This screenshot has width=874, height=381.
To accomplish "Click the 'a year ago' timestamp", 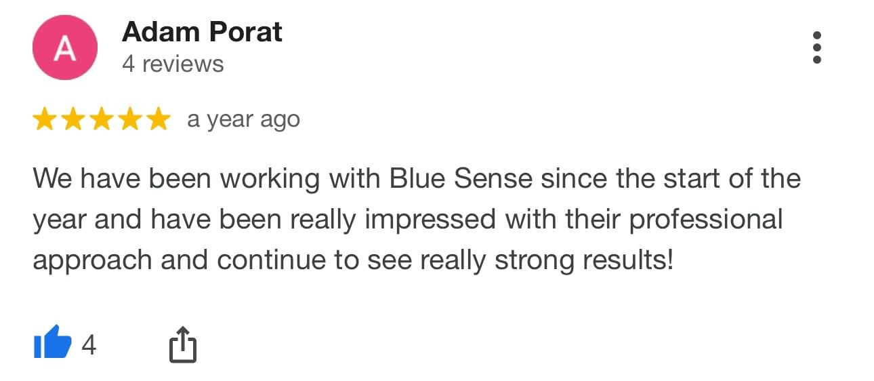I will point(243,119).
